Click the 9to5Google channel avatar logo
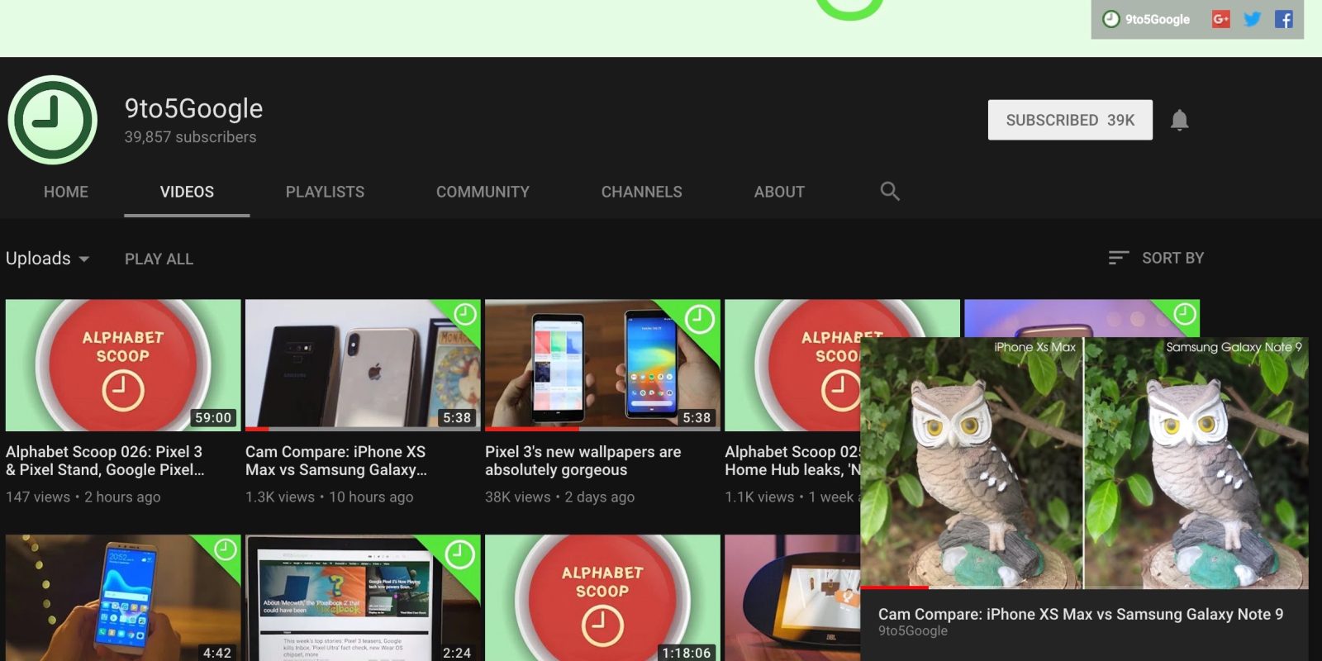1322x661 pixels. coord(53,121)
